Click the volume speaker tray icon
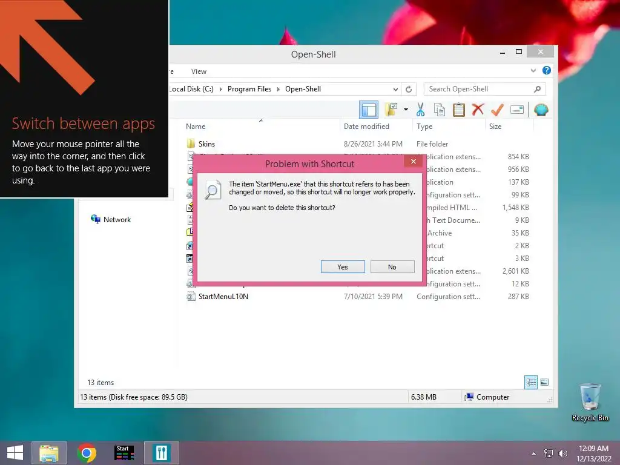This screenshot has width=620, height=465. 562,453
